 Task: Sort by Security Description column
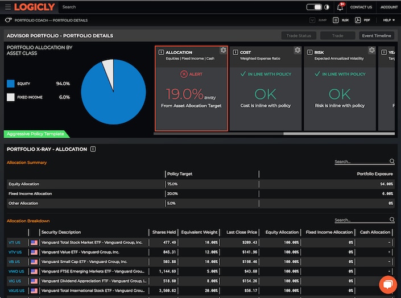click(61, 232)
